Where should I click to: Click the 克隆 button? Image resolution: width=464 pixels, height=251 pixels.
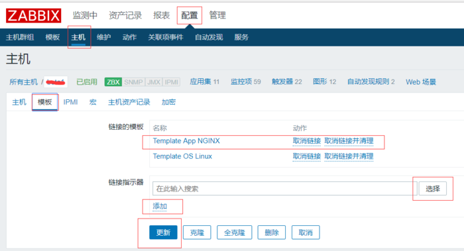coord(197,232)
